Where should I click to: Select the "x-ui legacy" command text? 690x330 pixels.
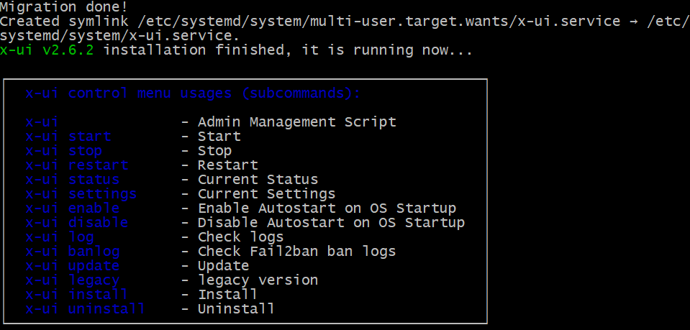point(73,280)
